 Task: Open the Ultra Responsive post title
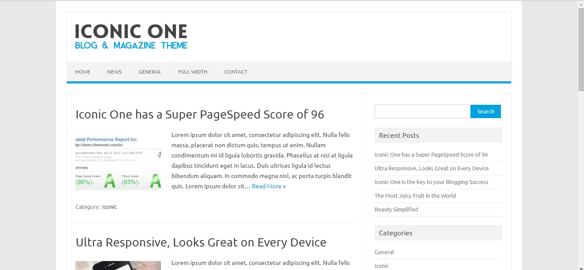201,242
